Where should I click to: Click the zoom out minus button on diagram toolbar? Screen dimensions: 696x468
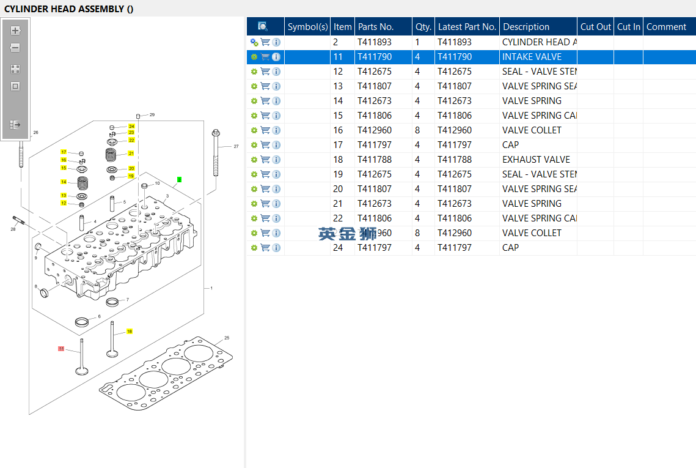coord(15,48)
